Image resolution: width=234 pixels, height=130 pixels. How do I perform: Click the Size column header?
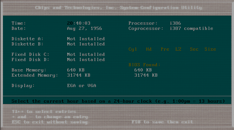210,49
